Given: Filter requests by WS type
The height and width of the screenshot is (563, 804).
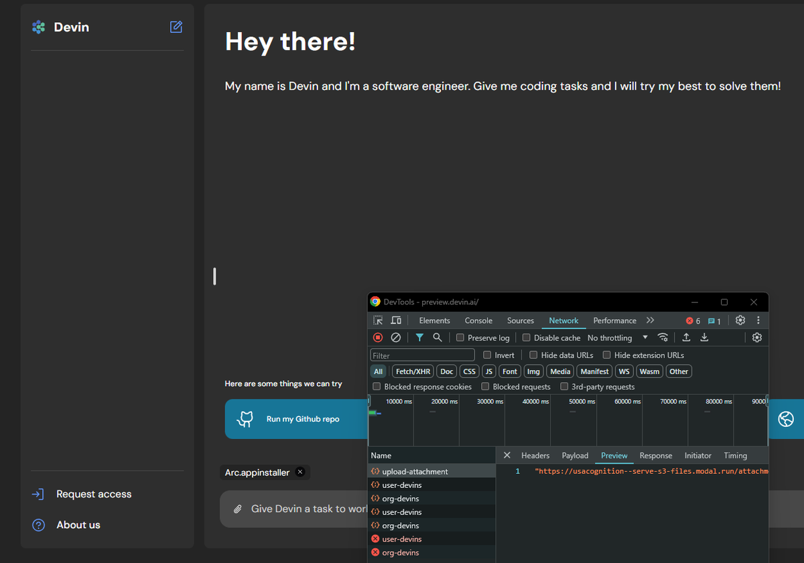Looking at the screenshot, I should click(624, 371).
